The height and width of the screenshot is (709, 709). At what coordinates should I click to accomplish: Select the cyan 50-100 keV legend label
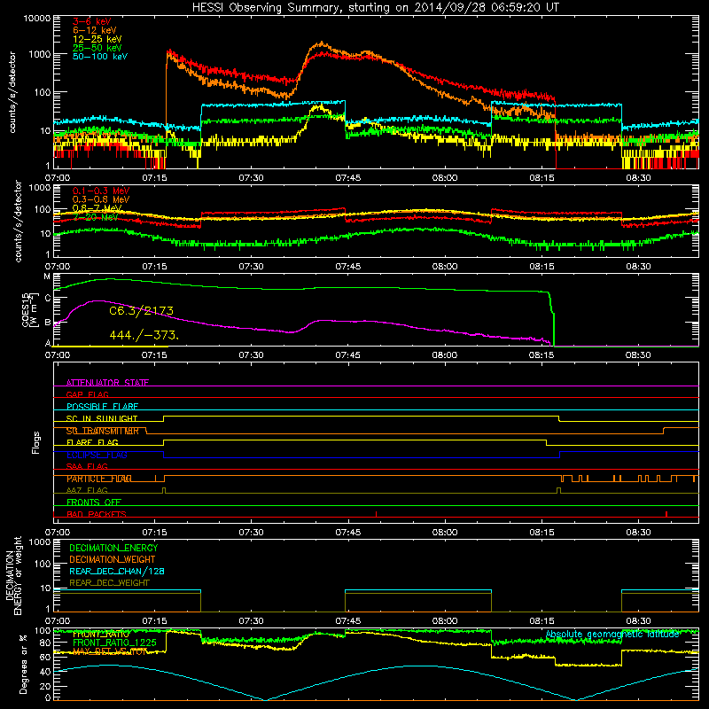[x=100, y=57]
